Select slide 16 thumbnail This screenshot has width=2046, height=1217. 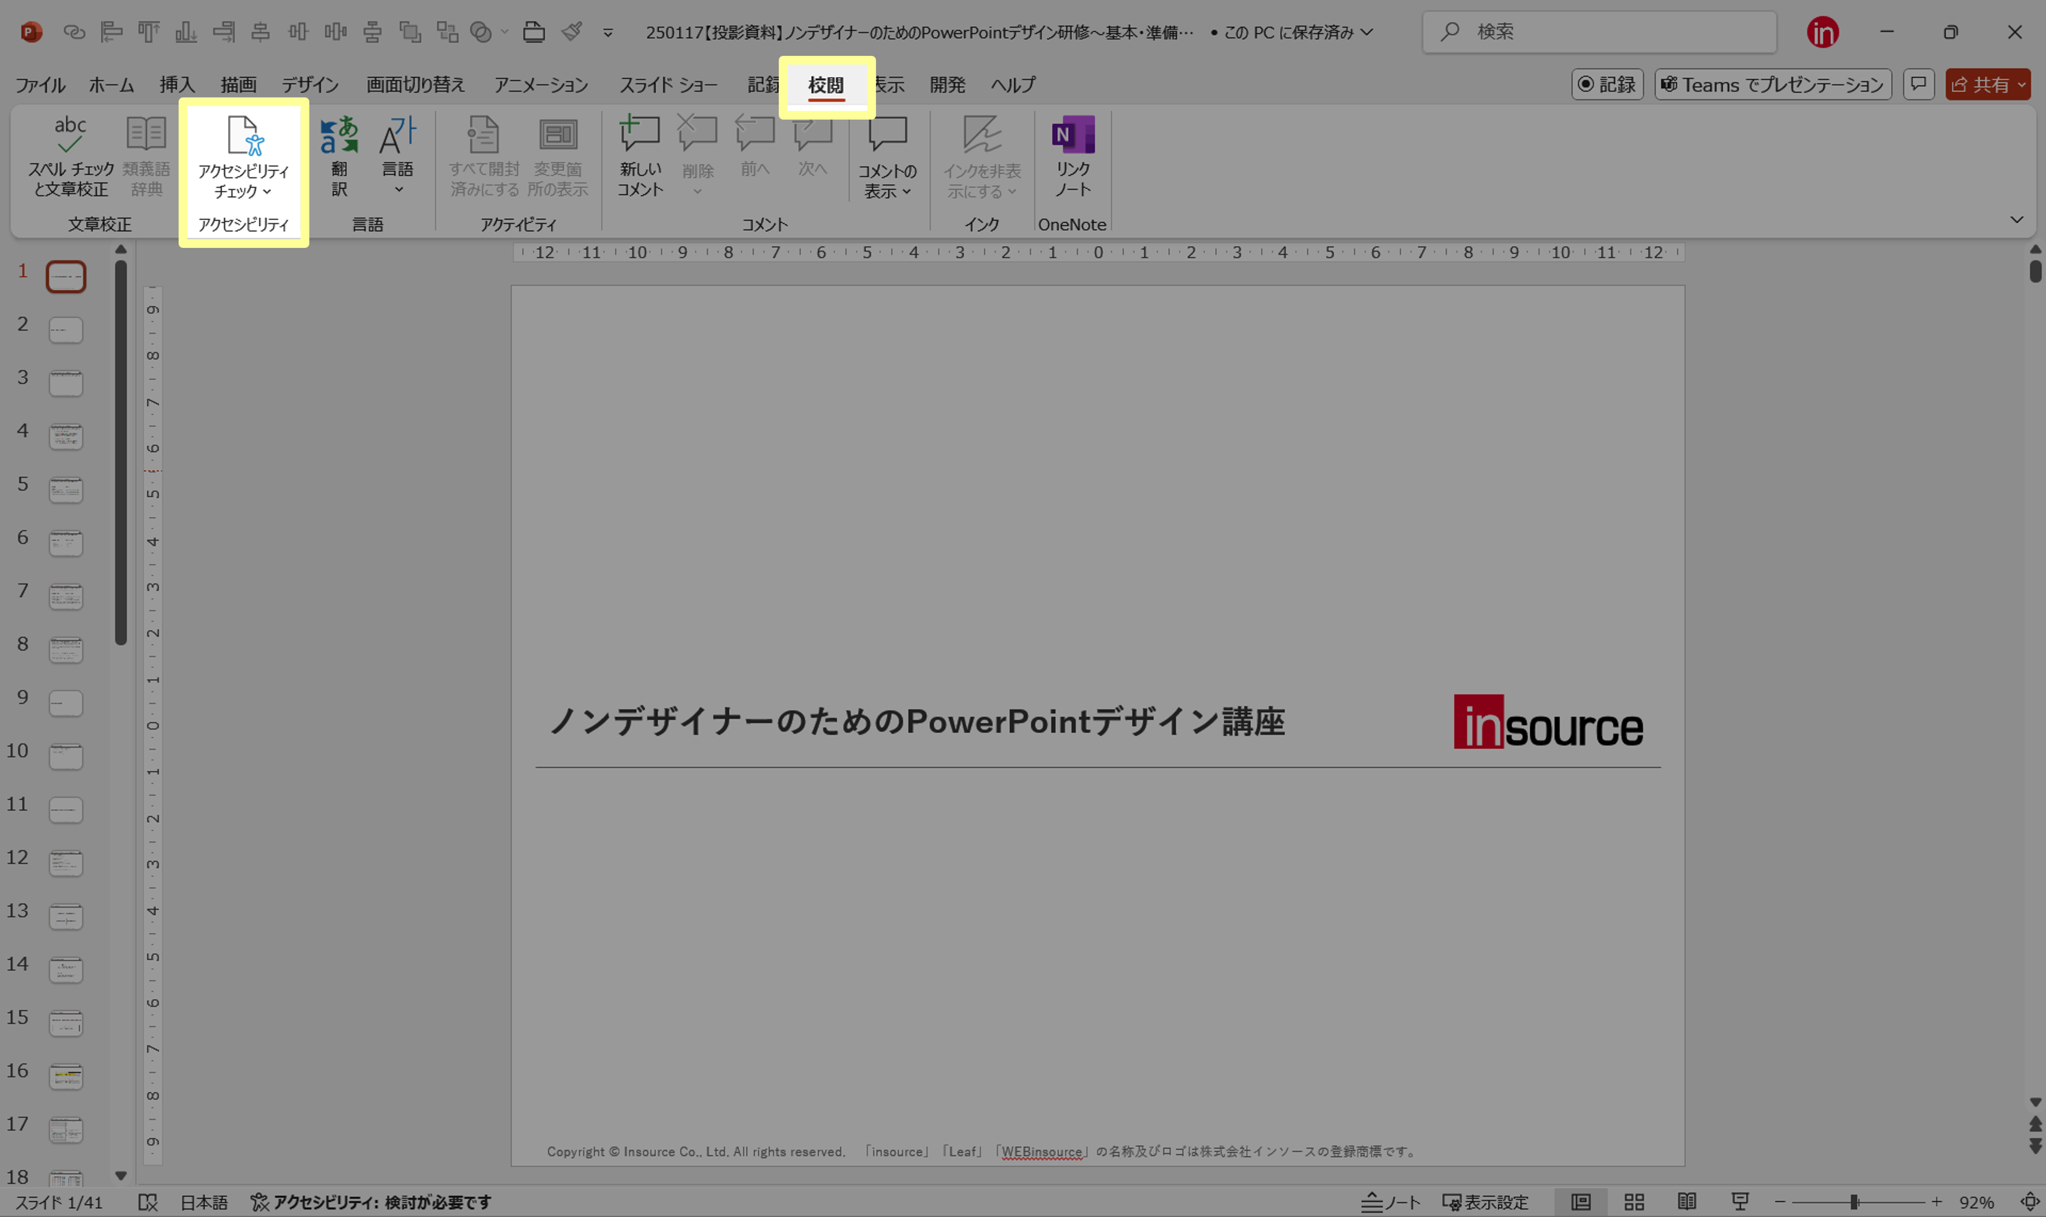point(66,1076)
